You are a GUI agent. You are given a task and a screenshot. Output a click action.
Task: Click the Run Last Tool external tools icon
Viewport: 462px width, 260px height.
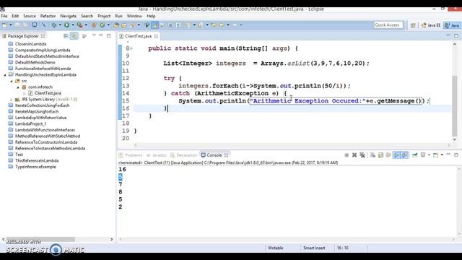pyautogui.click(x=79, y=25)
